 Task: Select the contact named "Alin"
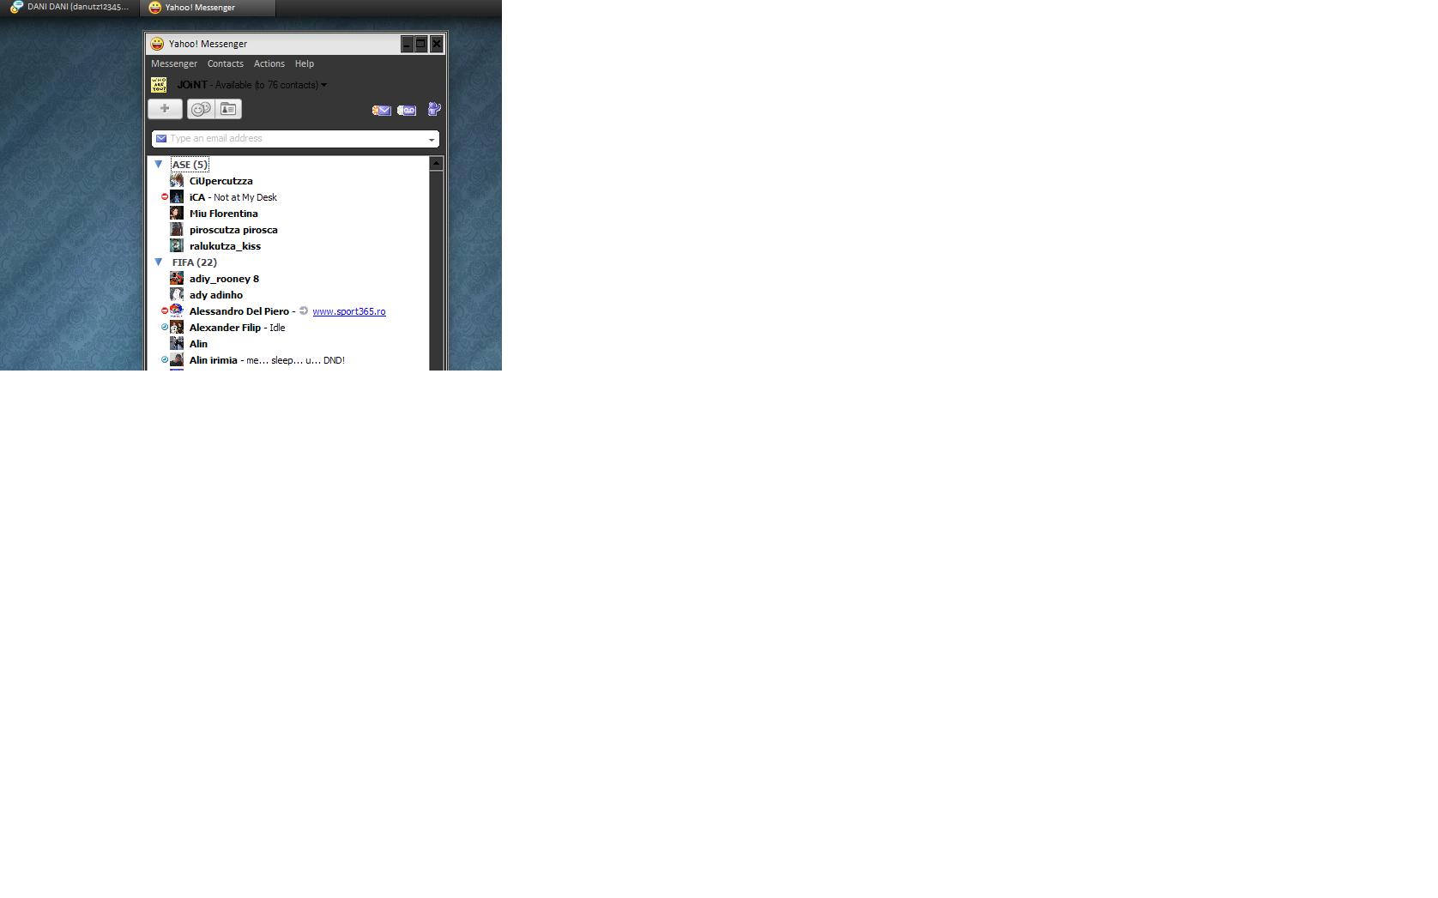point(198,344)
